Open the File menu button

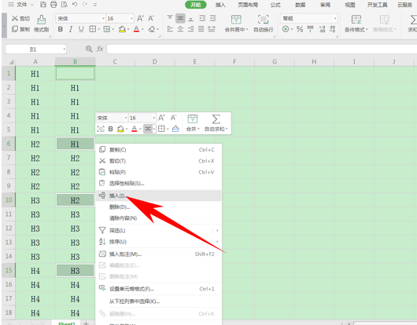tap(20, 5)
